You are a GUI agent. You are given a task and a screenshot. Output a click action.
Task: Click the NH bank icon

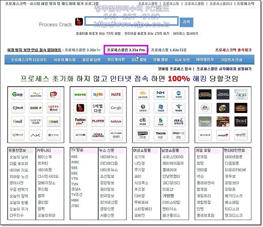click(x=160, y=94)
